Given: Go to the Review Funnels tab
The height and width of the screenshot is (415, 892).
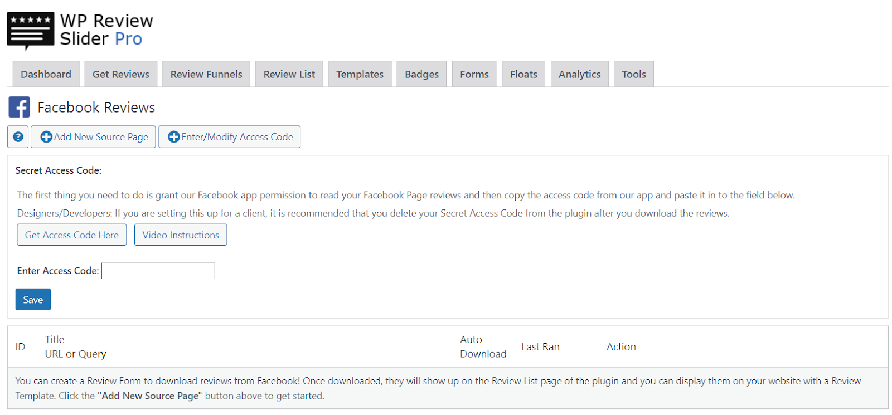Looking at the screenshot, I should [206, 74].
